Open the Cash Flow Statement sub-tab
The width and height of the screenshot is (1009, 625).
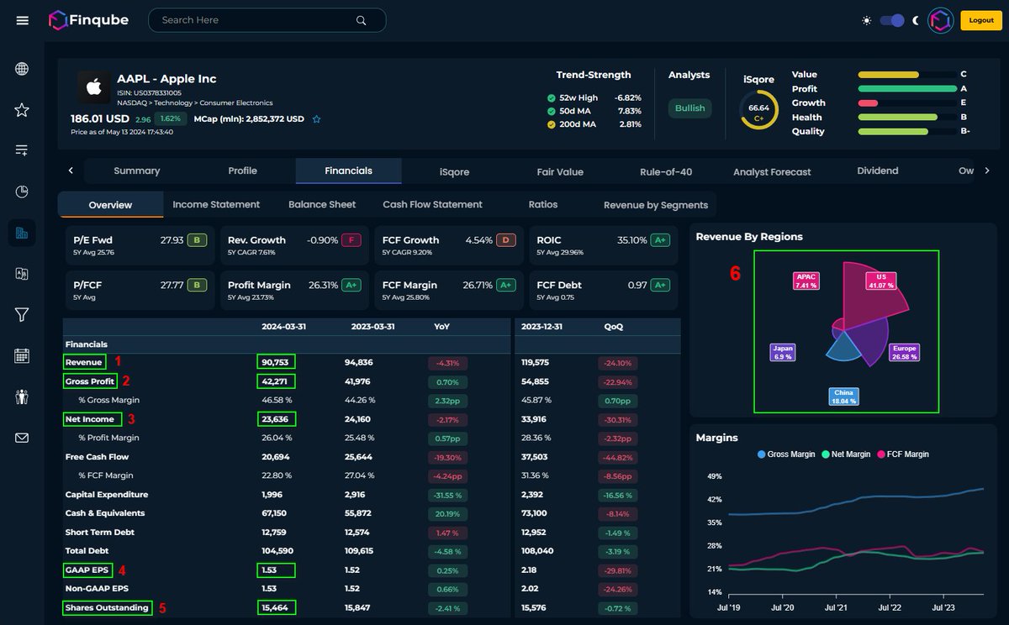(432, 204)
